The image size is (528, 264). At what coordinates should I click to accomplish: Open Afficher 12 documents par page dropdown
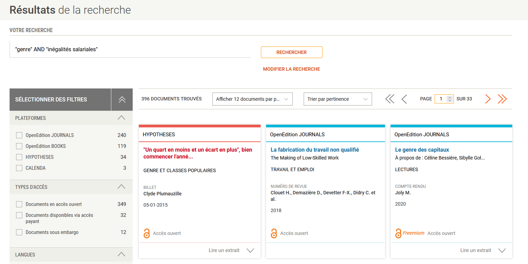252,99
